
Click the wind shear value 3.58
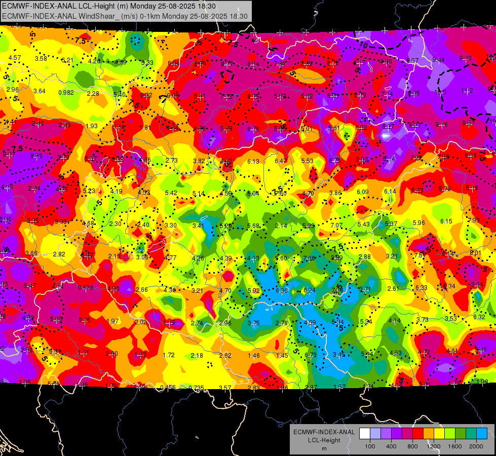tap(41, 58)
